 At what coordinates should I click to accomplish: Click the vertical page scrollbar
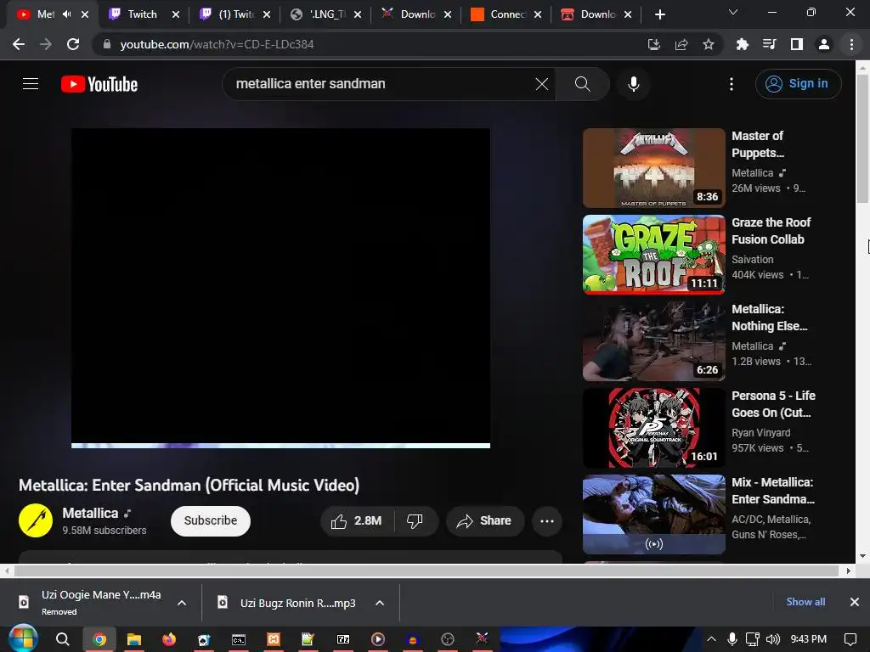(862, 138)
